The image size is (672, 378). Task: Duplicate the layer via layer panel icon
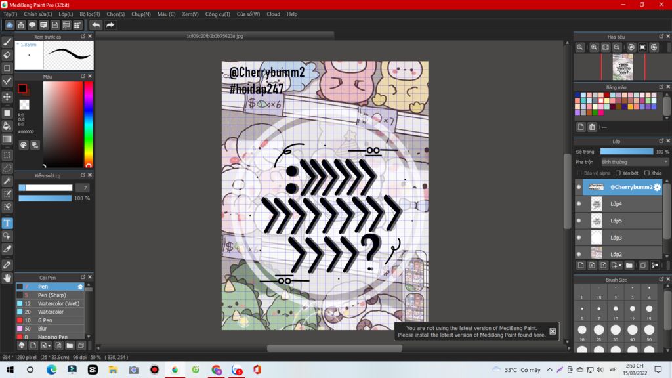pyautogui.click(x=643, y=265)
